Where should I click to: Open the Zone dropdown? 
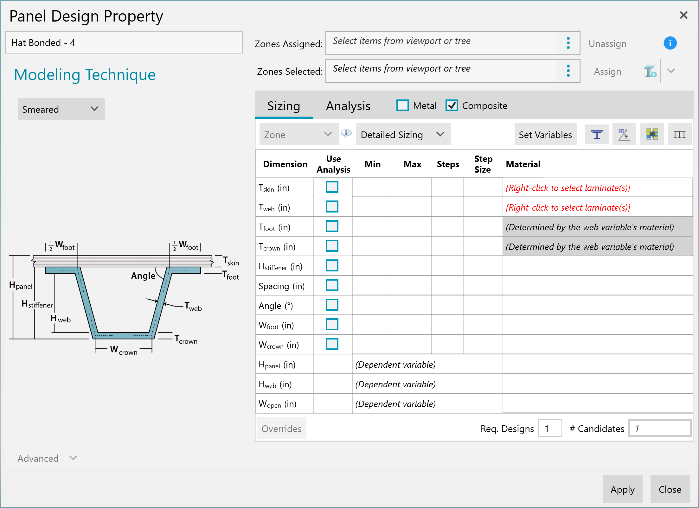299,135
